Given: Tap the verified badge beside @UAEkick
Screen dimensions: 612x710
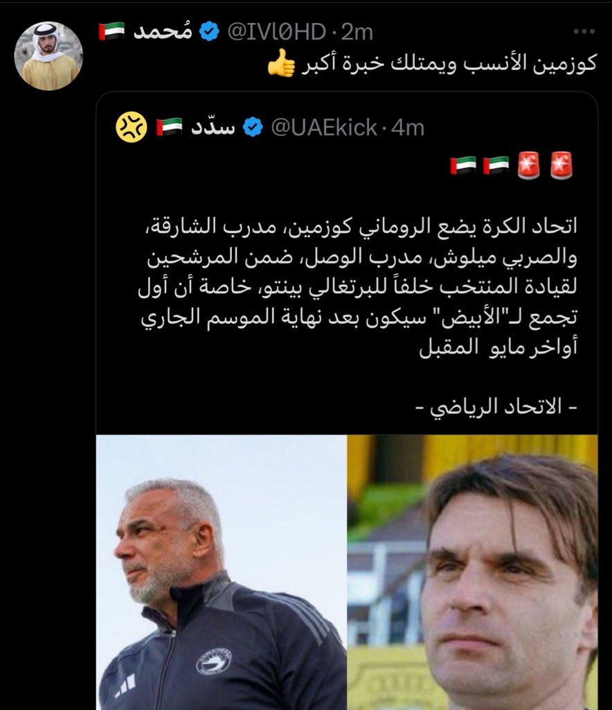Looking at the screenshot, I should (253, 128).
